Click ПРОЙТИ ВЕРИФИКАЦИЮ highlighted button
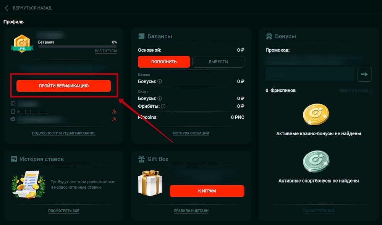The height and width of the screenshot is (225, 382). click(63, 86)
